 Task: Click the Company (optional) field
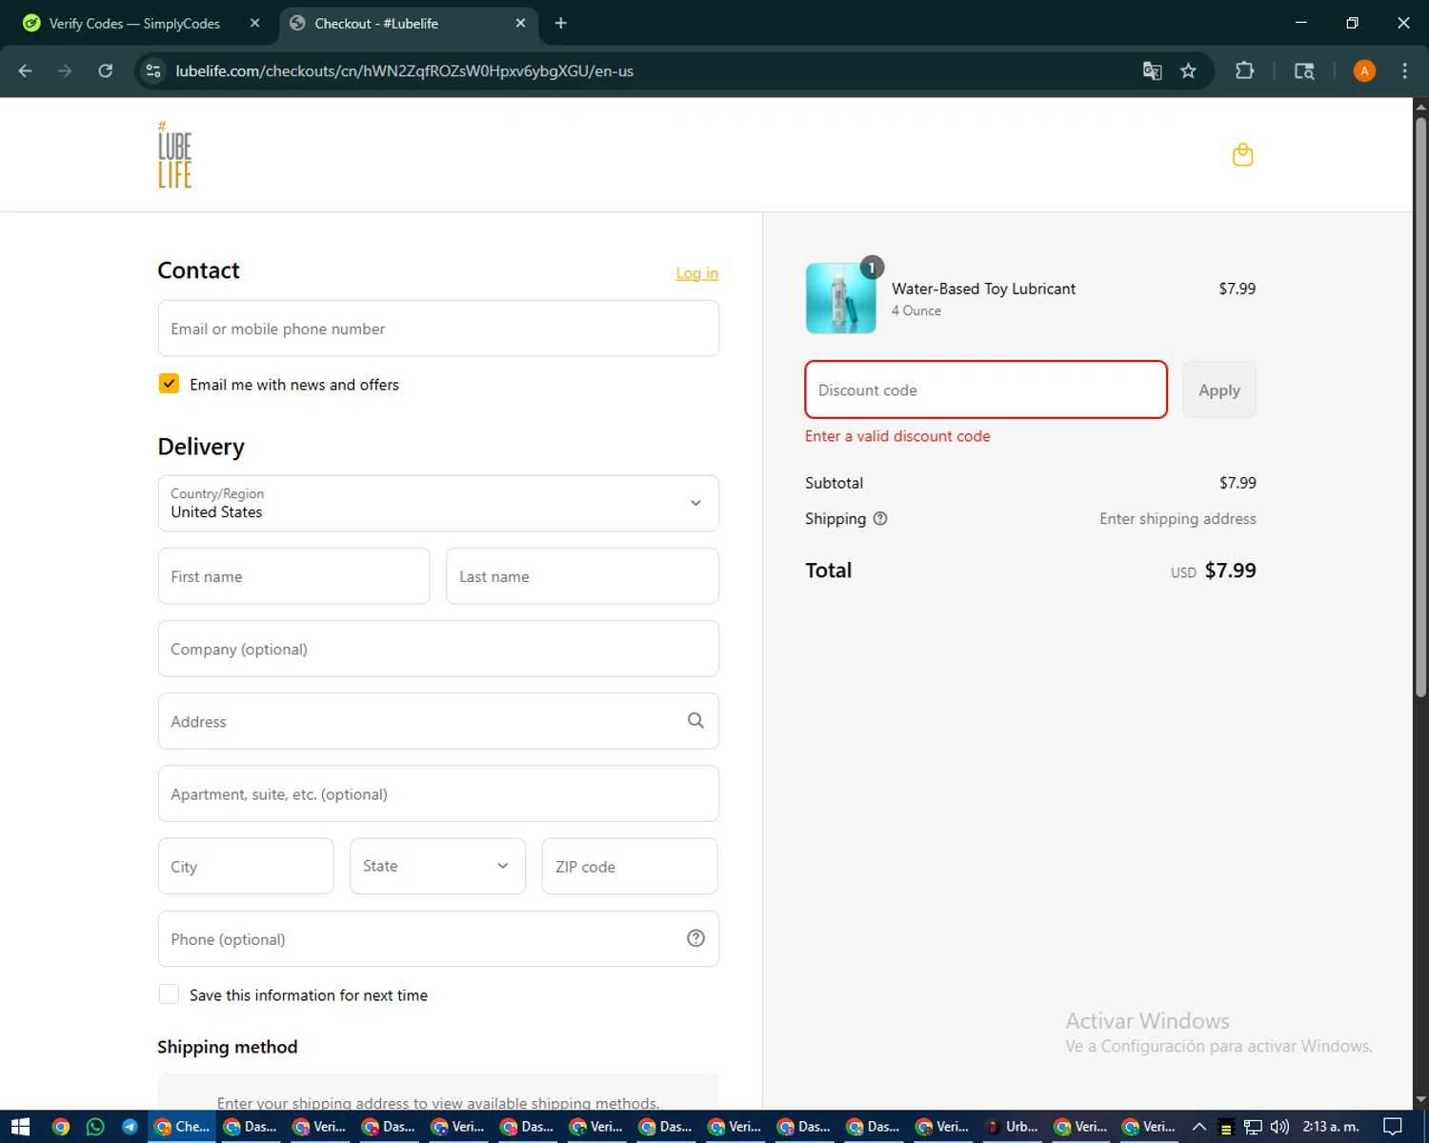tap(438, 649)
